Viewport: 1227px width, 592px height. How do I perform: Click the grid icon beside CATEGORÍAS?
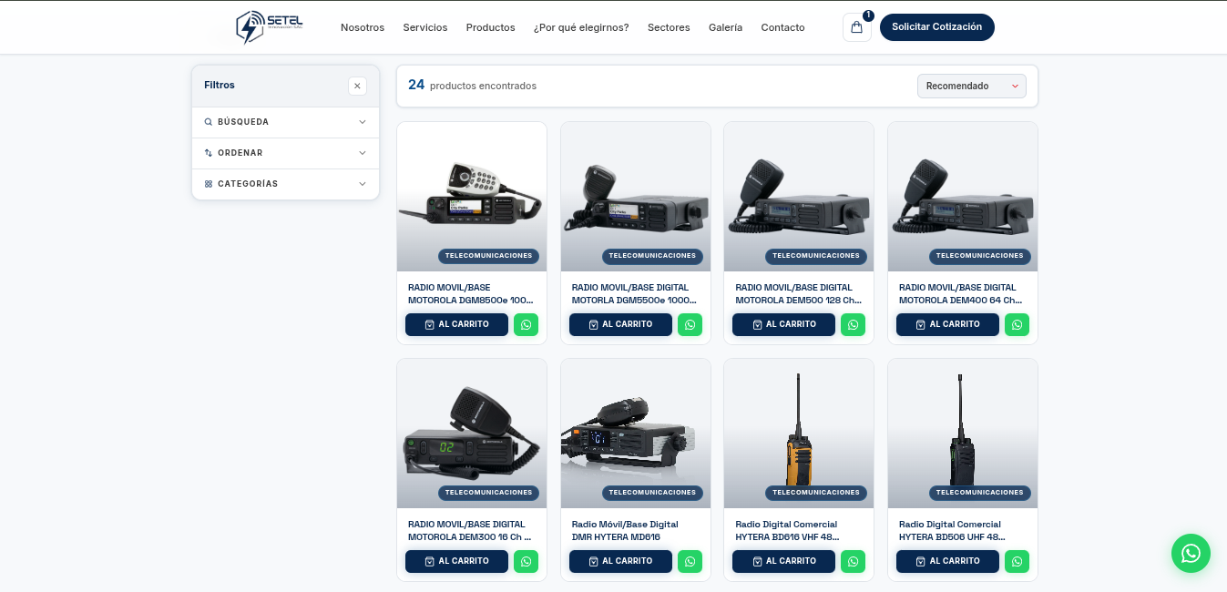tap(209, 184)
